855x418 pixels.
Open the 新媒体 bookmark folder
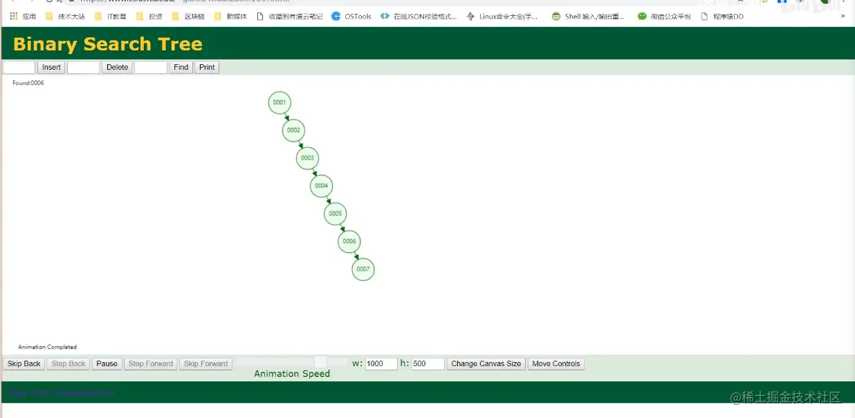(230, 16)
